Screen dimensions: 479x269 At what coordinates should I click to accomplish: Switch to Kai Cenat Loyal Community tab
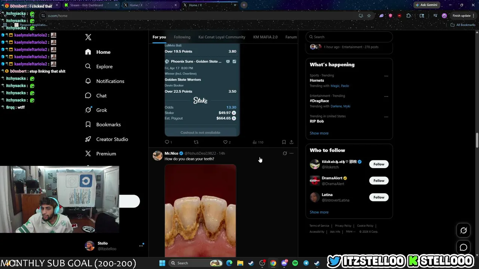pos(222,37)
